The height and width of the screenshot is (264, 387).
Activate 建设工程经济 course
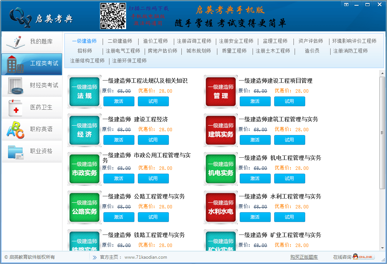pos(119,140)
